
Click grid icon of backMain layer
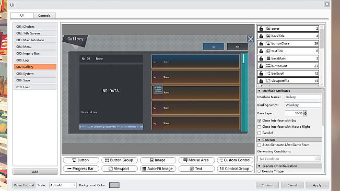pos(268,58)
